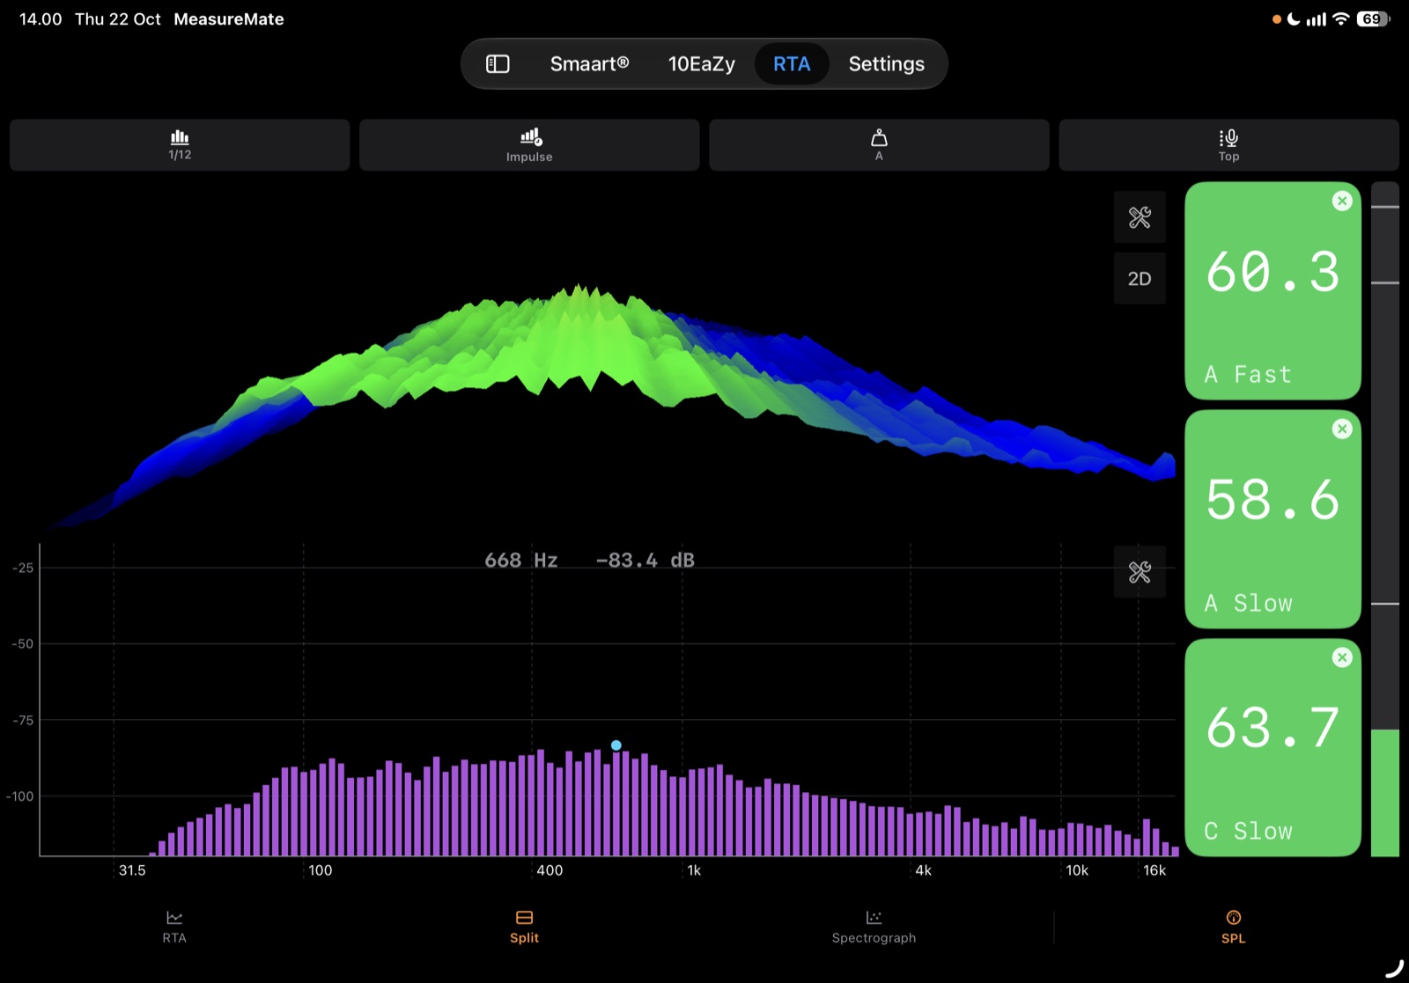The width and height of the screenshot is (1409, 983).
Task: Click the -100 dB axis label
Action: tap(19, 796)
